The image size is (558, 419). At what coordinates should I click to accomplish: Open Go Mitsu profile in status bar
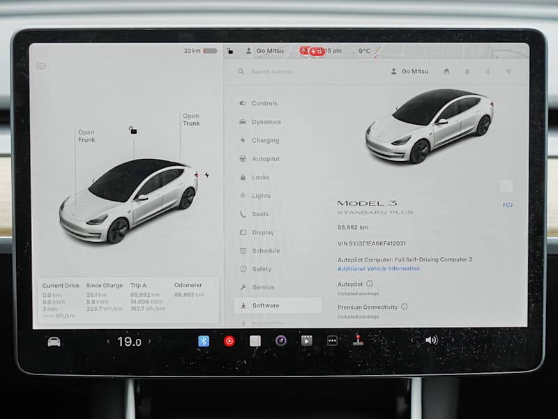[265, 51]
